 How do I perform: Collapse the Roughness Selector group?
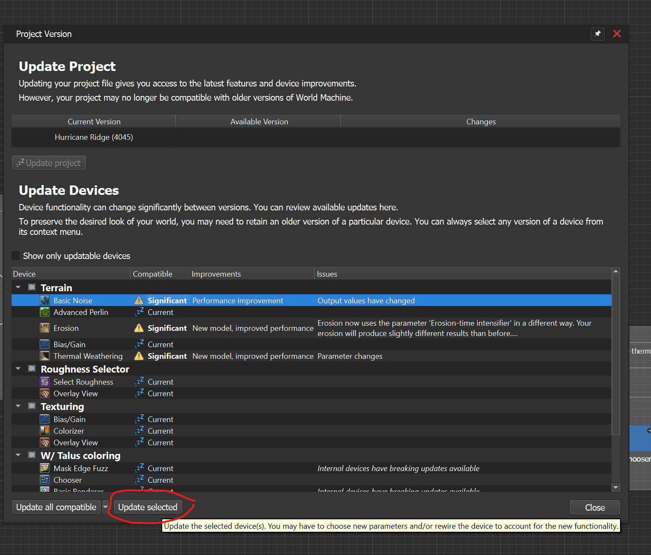click(18, 368)
